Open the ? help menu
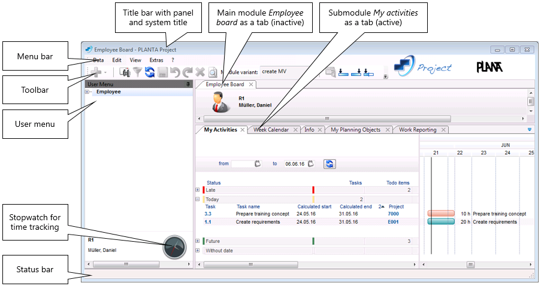Screen dimensions: 541x286 173,60
